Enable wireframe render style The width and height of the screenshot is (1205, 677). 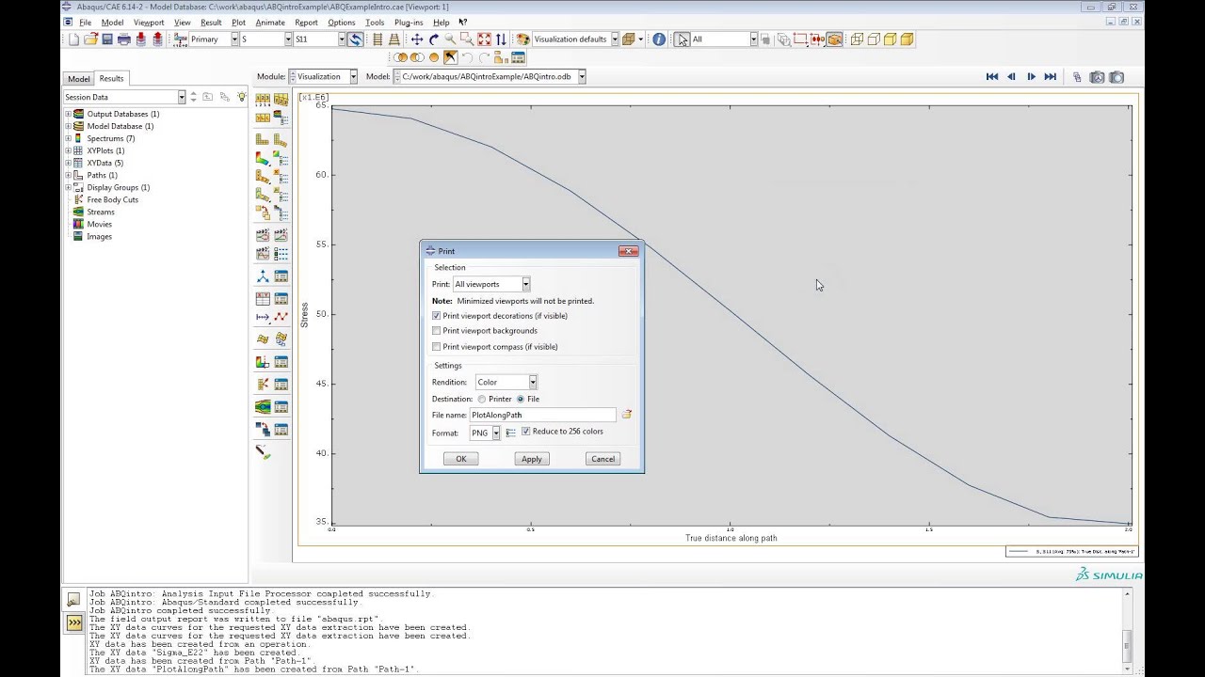pos(857,39)
